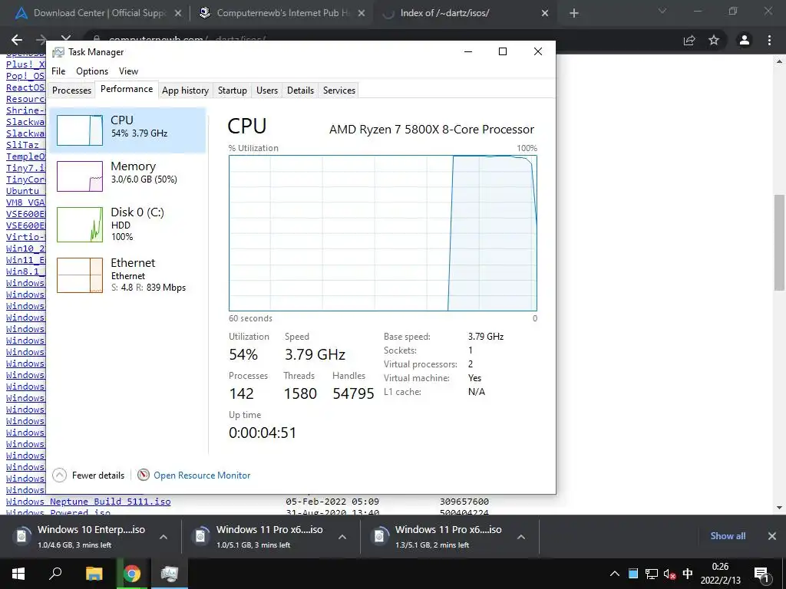
Task: Open the Chrome profile icon
Action: point(745,40)
